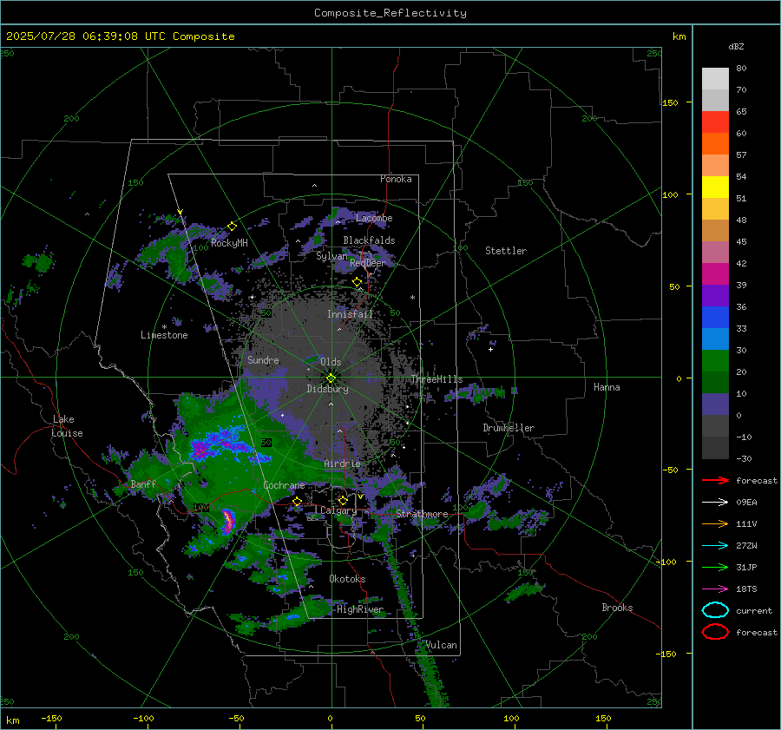This screenshot has width=781, height=730.
Task: Click the HighRiver label
Action: 360,609
